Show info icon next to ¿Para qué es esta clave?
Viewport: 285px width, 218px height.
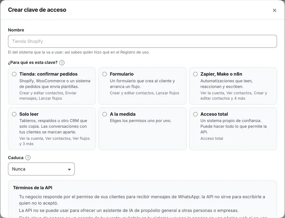(x=62, y=62)
